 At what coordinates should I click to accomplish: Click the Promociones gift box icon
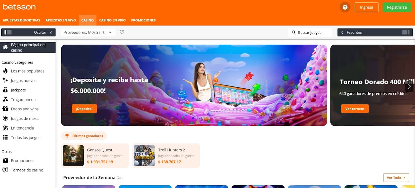tap(5, 160)
